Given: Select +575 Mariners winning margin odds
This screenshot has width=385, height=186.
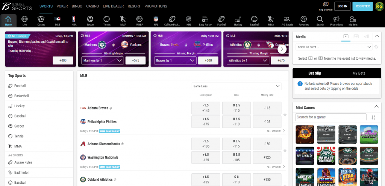Looking at the screenshot, I should coord(135,60).
